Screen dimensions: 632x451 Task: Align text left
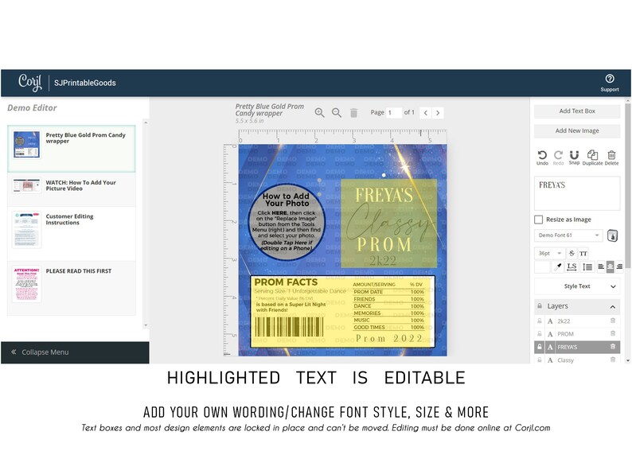pos(601,266)
